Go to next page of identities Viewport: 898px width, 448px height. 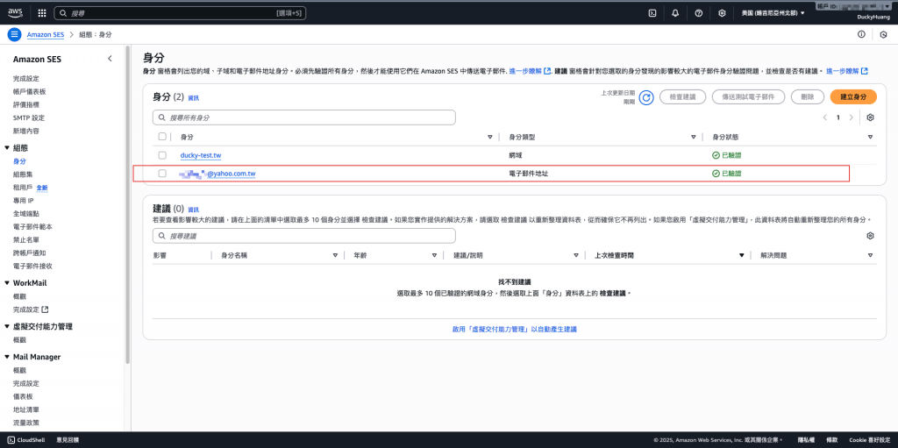(x=851, y=117)
